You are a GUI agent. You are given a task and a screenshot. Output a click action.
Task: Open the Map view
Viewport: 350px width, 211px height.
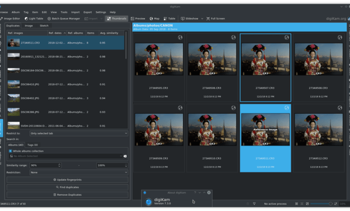tap(154, 18)
